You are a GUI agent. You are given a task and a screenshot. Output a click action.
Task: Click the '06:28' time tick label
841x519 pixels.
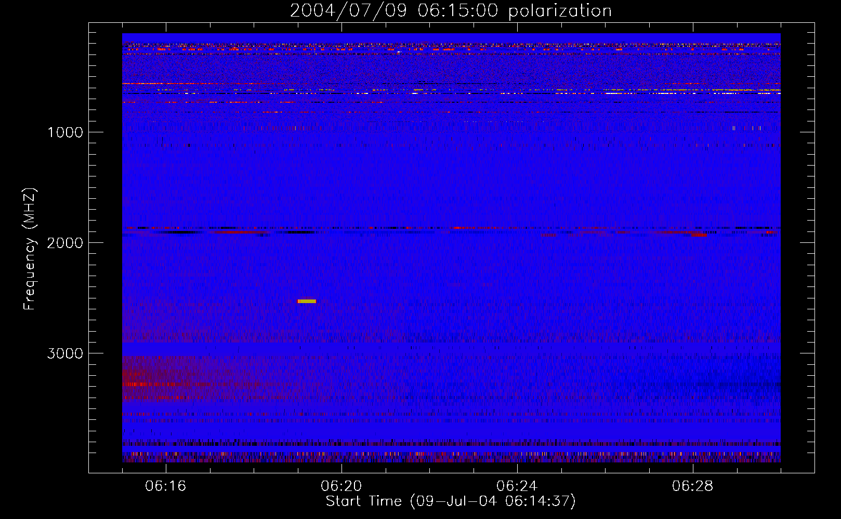point(693,486)
